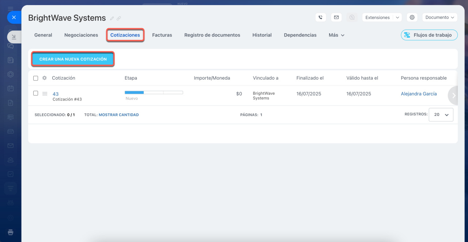Click the Nuevo stage progress bar

click(154, 92)
